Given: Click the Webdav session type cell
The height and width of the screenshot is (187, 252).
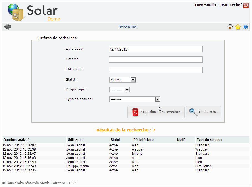Looking at the screenshot, I should [x=201, y=149].
